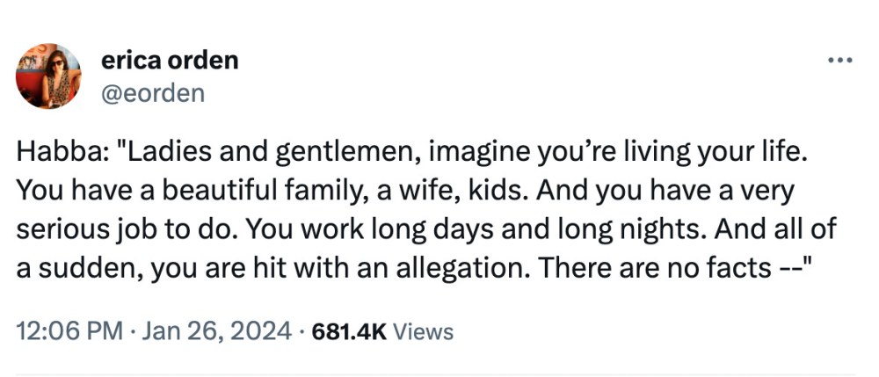Click the phrase "And you have a very"
Screen dimensions: 879x377
[666, 192]
